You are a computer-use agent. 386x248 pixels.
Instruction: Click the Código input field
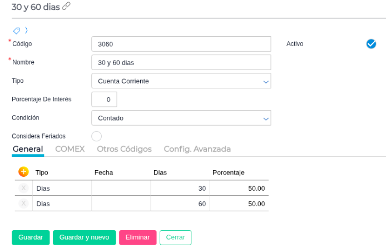click(181, 44)
